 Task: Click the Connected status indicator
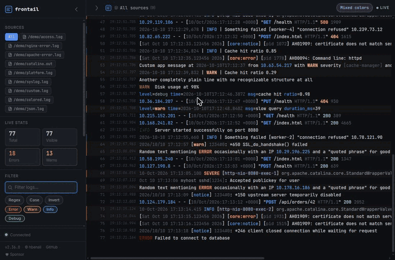pos(18,235)
